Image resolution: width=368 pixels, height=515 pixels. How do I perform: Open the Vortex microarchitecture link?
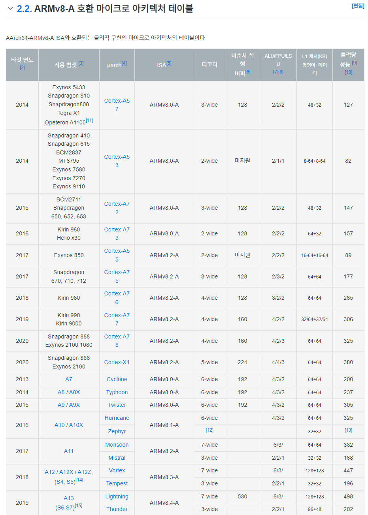pyautogui.click(x=117, y=470)
